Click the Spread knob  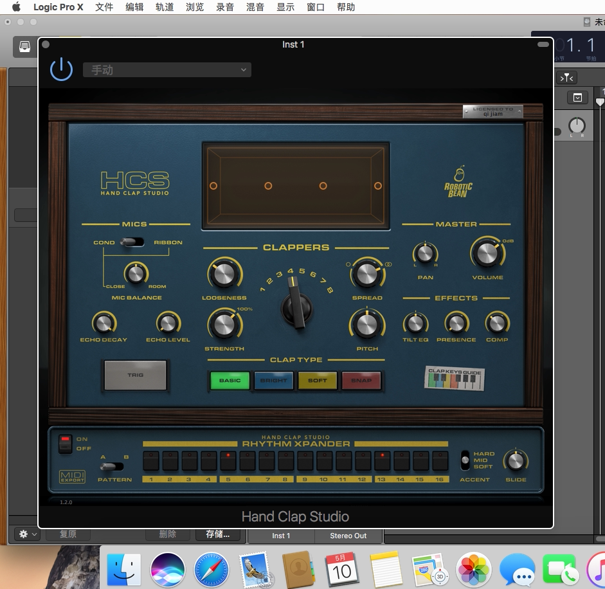point(367,275)
